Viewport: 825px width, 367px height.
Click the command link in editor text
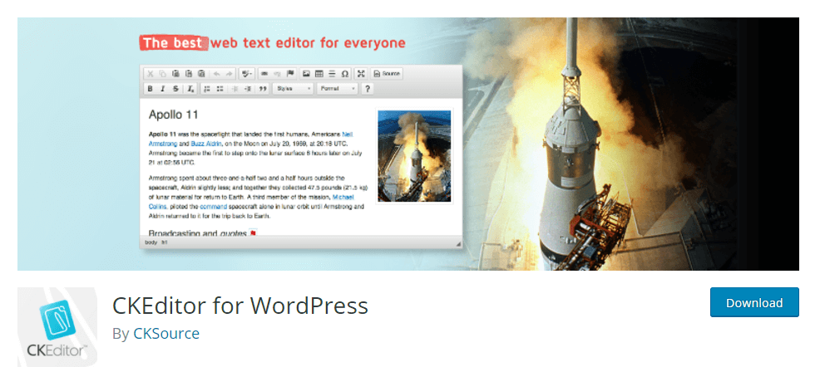tap(213, 207)
